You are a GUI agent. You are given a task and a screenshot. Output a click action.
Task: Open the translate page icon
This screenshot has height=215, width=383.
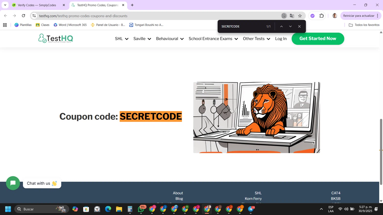[x=292, y=16]
